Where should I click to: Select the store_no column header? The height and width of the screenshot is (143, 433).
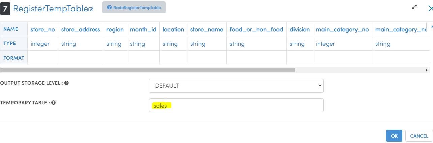pyautogui.click(x=42, y=29)
